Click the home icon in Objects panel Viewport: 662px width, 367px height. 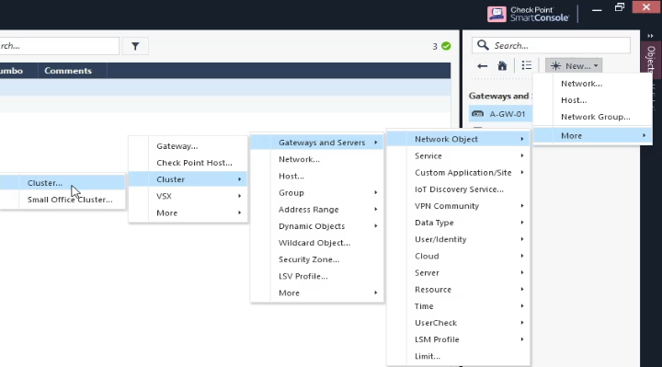click(502, 66)
